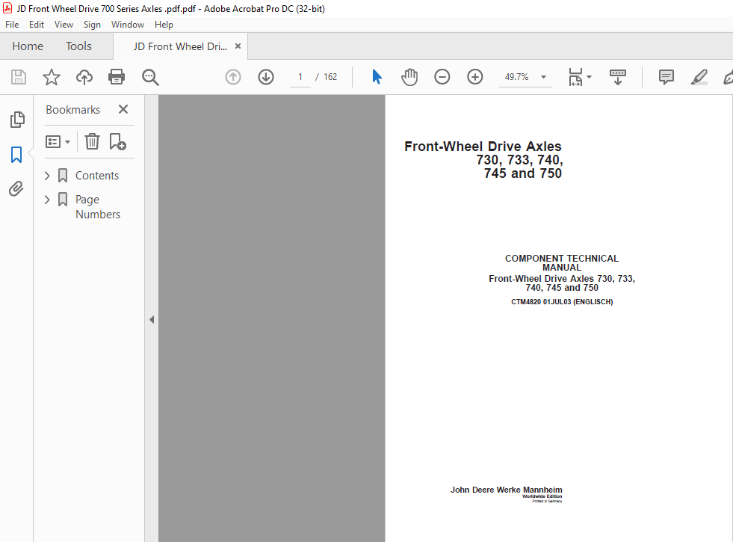
Task: Open the View menu
Action: pyautogui.click(x=64, y=25)
